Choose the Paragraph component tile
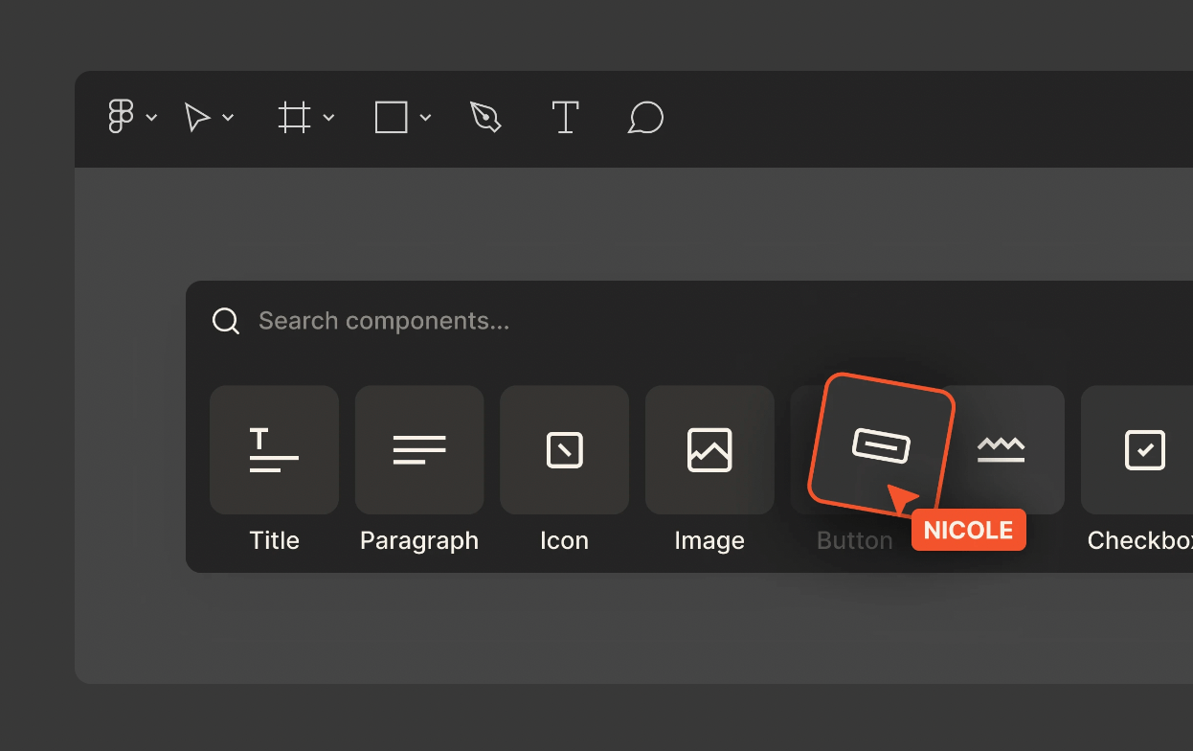Image resolution: width=1193 pixels, height=751 pixels. (419, 450)
